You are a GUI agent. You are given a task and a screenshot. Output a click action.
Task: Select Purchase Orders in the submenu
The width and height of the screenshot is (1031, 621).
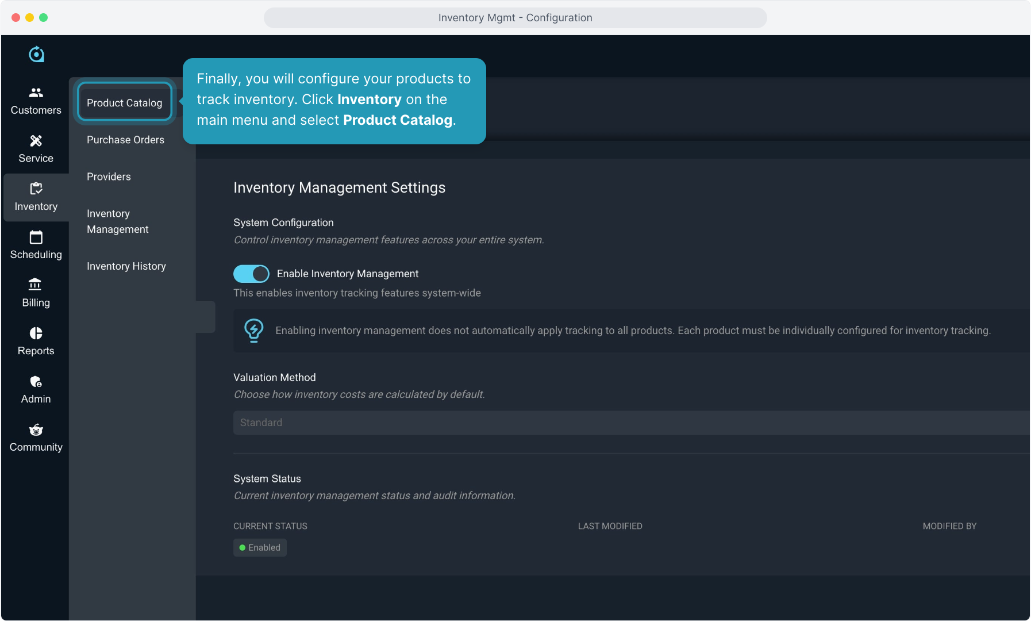coord(125,140)
